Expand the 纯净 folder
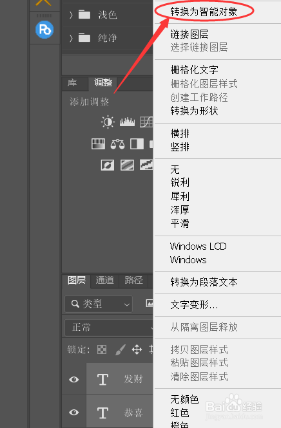The image size is (281, 428). click(71, 38)
